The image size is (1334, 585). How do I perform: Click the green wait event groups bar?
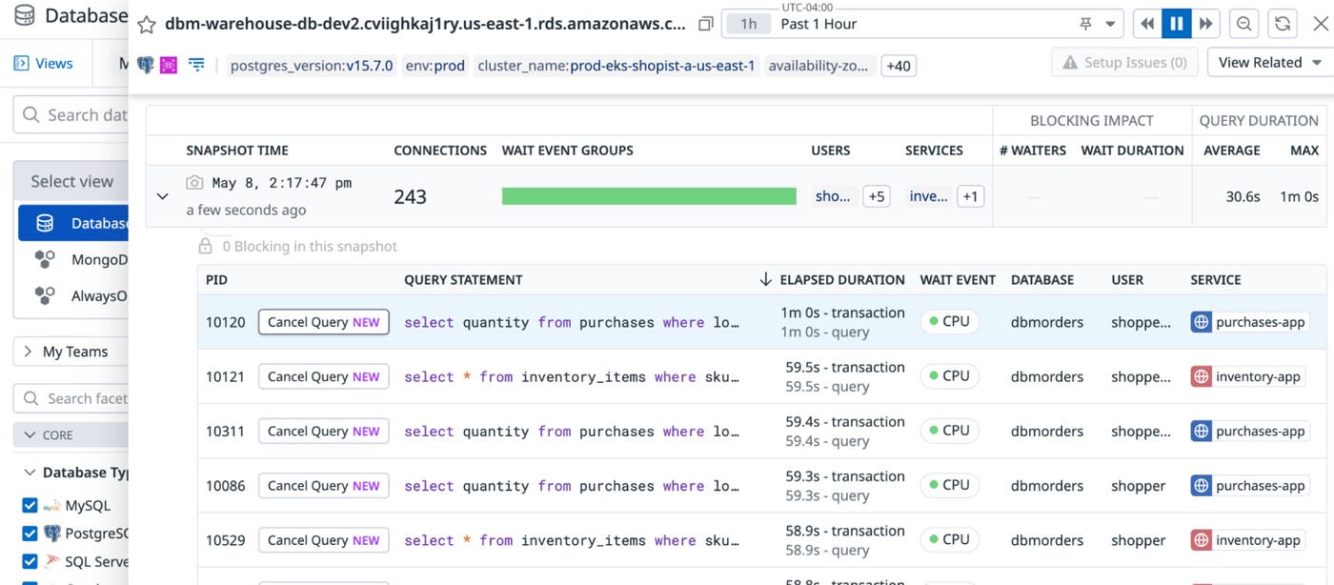point(648,195)
